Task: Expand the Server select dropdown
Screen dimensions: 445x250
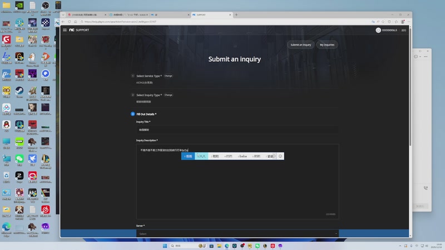Action: 238,233
